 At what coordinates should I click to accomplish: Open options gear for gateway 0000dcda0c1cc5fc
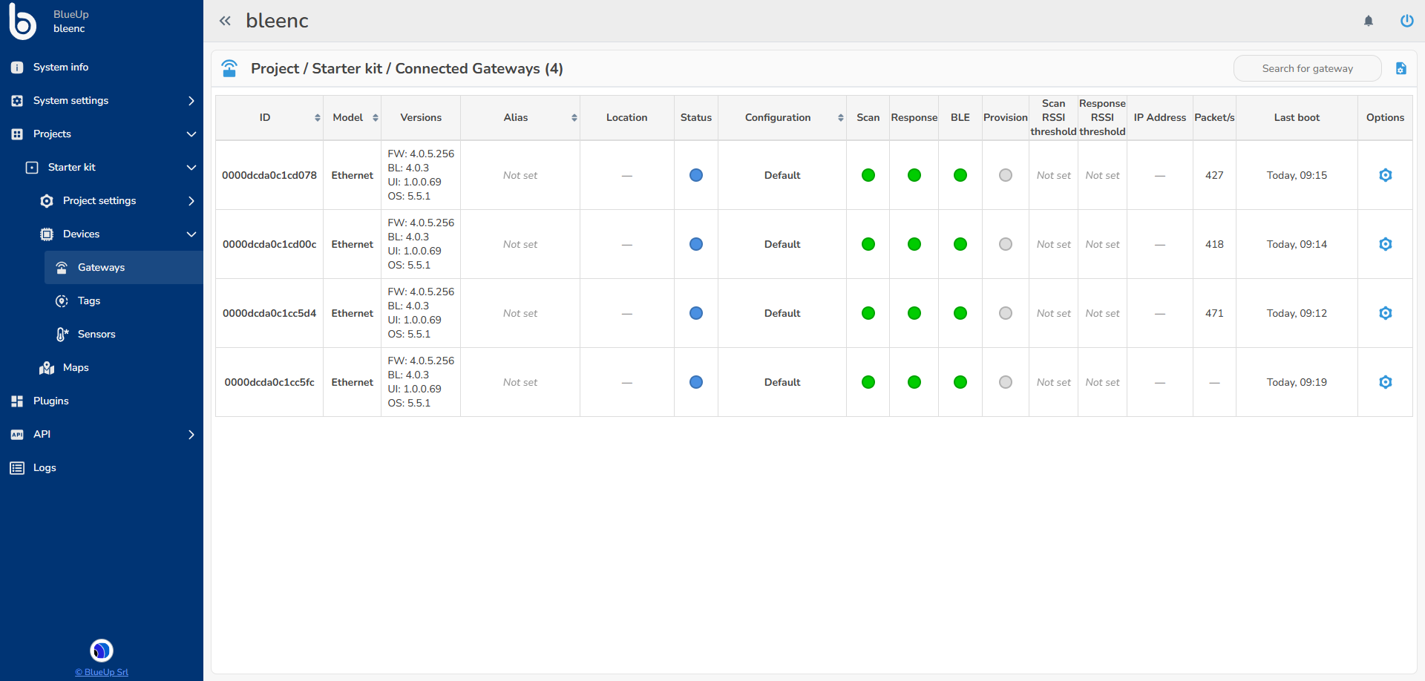tap(1385, 382)
